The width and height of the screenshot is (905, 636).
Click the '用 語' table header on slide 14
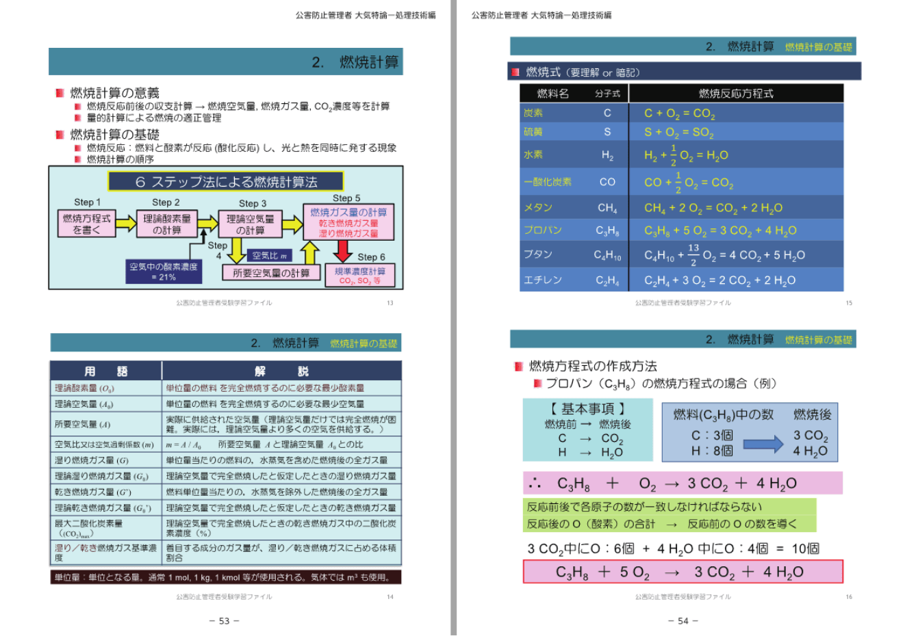click(106, 371)
